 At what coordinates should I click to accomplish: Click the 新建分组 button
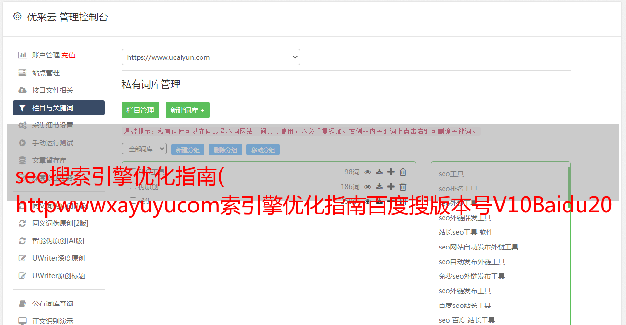[188, 150]
